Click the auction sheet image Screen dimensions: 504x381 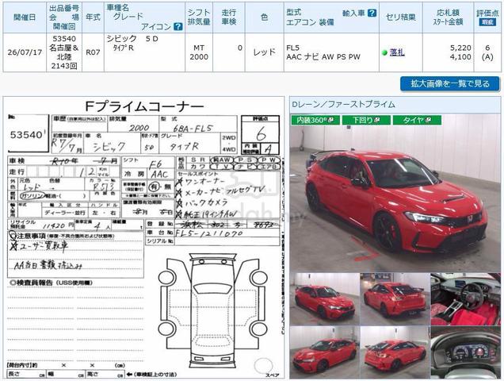(x=143, y=237)
